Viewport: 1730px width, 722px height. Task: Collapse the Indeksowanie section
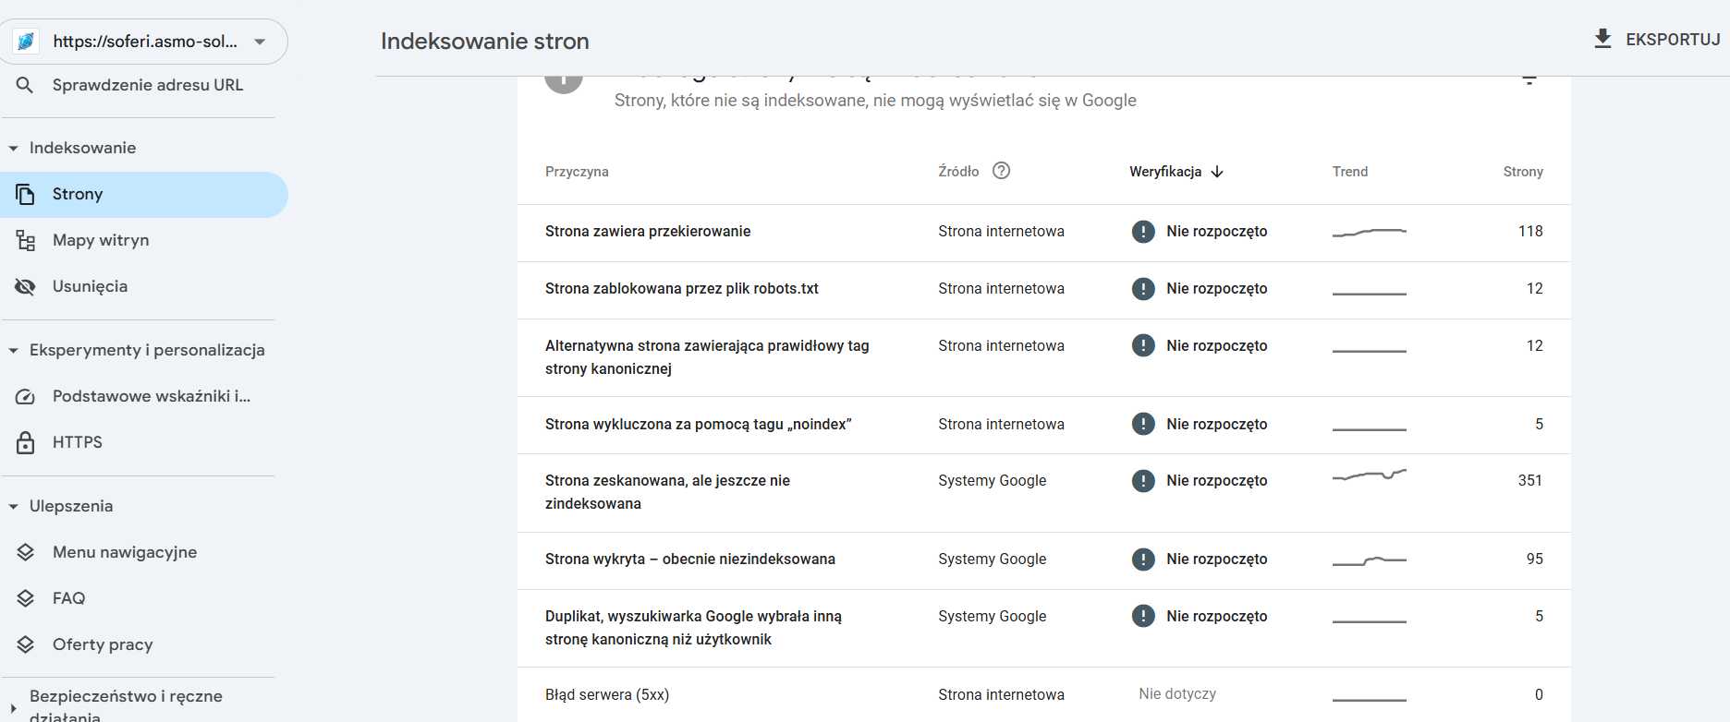tap(13, 149)
